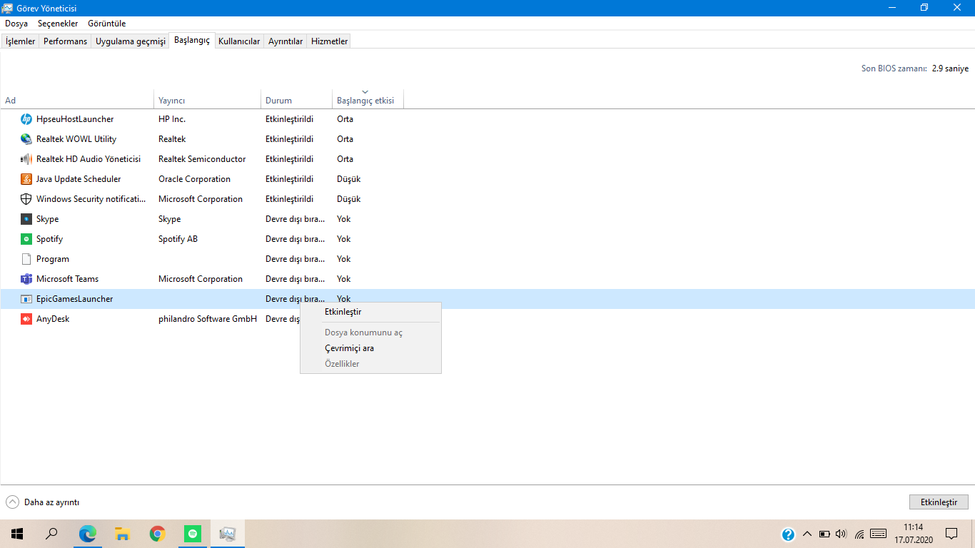Image resolution: width=975 pixels, height=548 pixels.
Task: Launch Microsoft Edge from the taskbar
Action: click(88, 534)
